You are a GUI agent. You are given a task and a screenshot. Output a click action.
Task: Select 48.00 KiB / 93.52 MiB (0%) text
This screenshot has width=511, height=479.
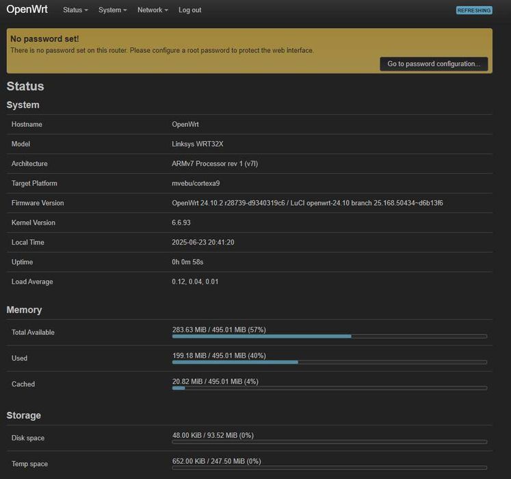coord(213,435)
